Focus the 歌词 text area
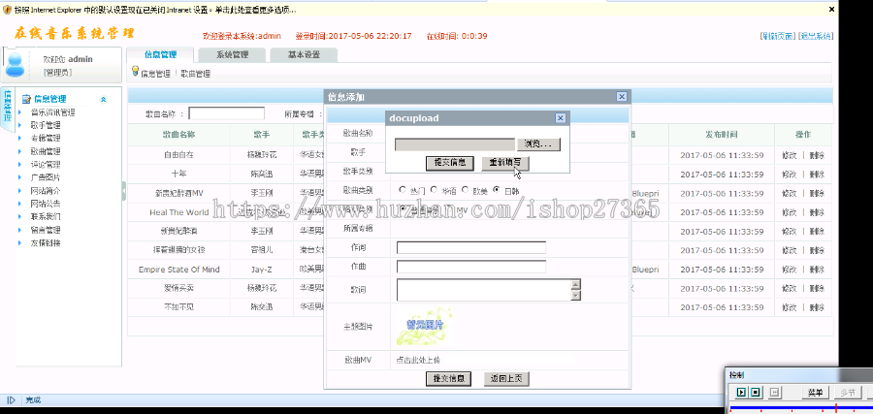Screen dimensions: 873x414 (x=484, y=290)
